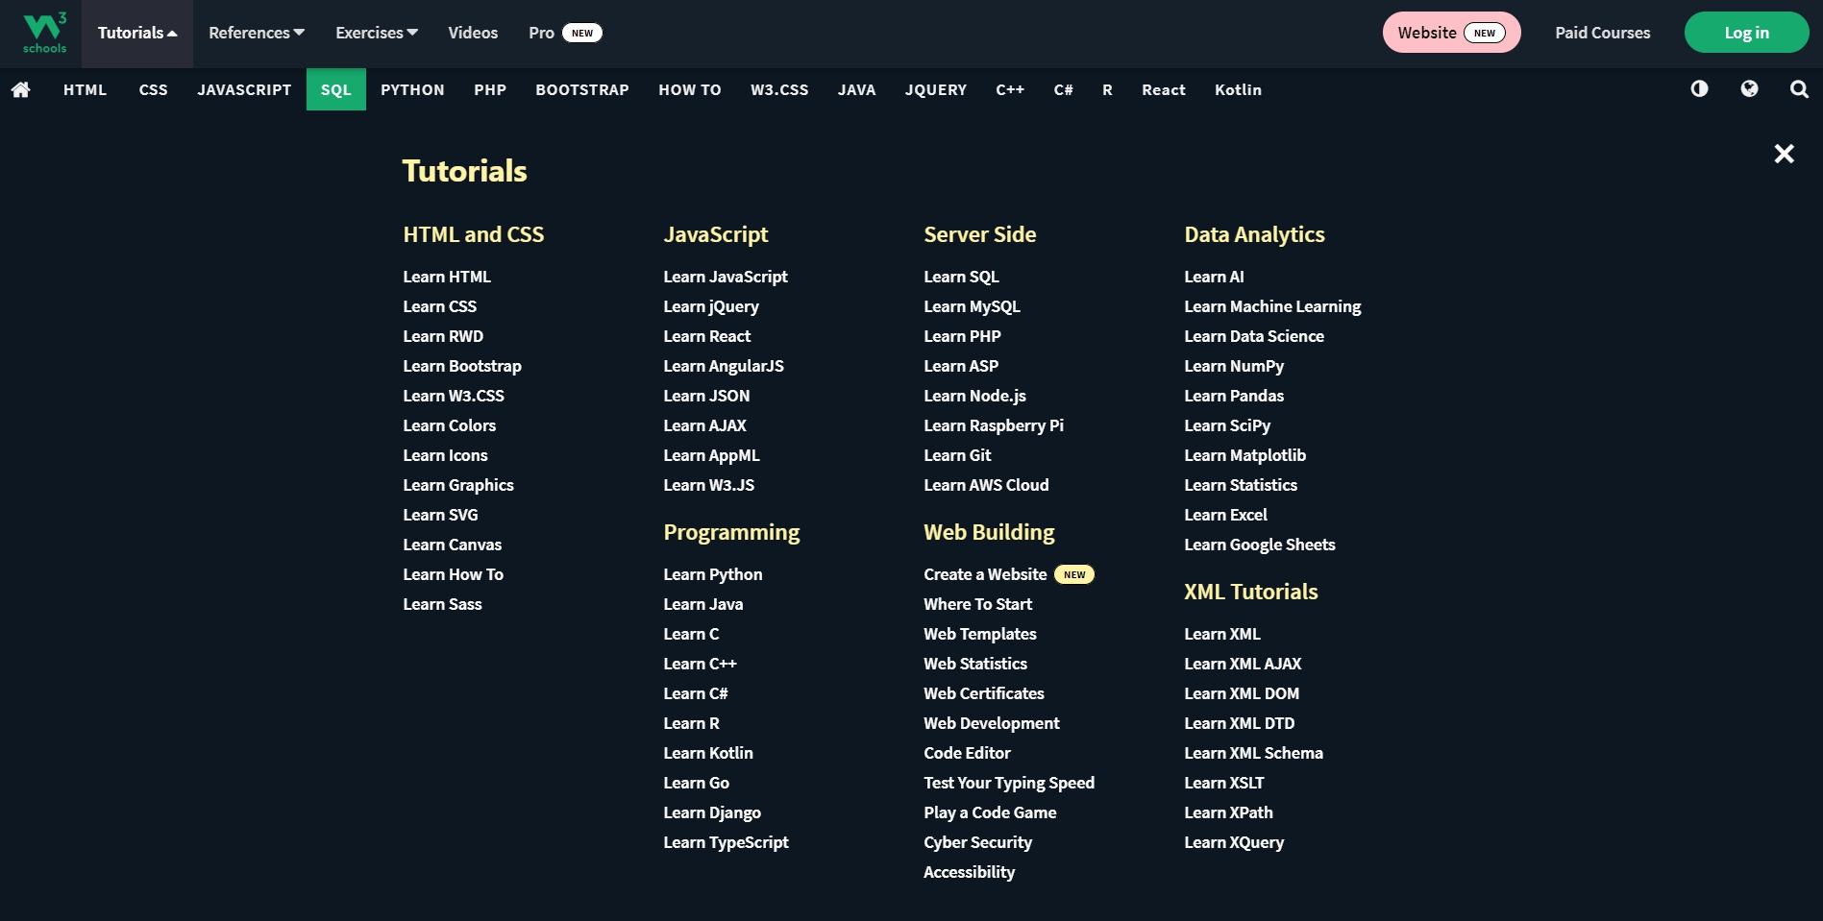Open Learn Matplotlib link
1823x921 pixels.
tap(1244, 455)
